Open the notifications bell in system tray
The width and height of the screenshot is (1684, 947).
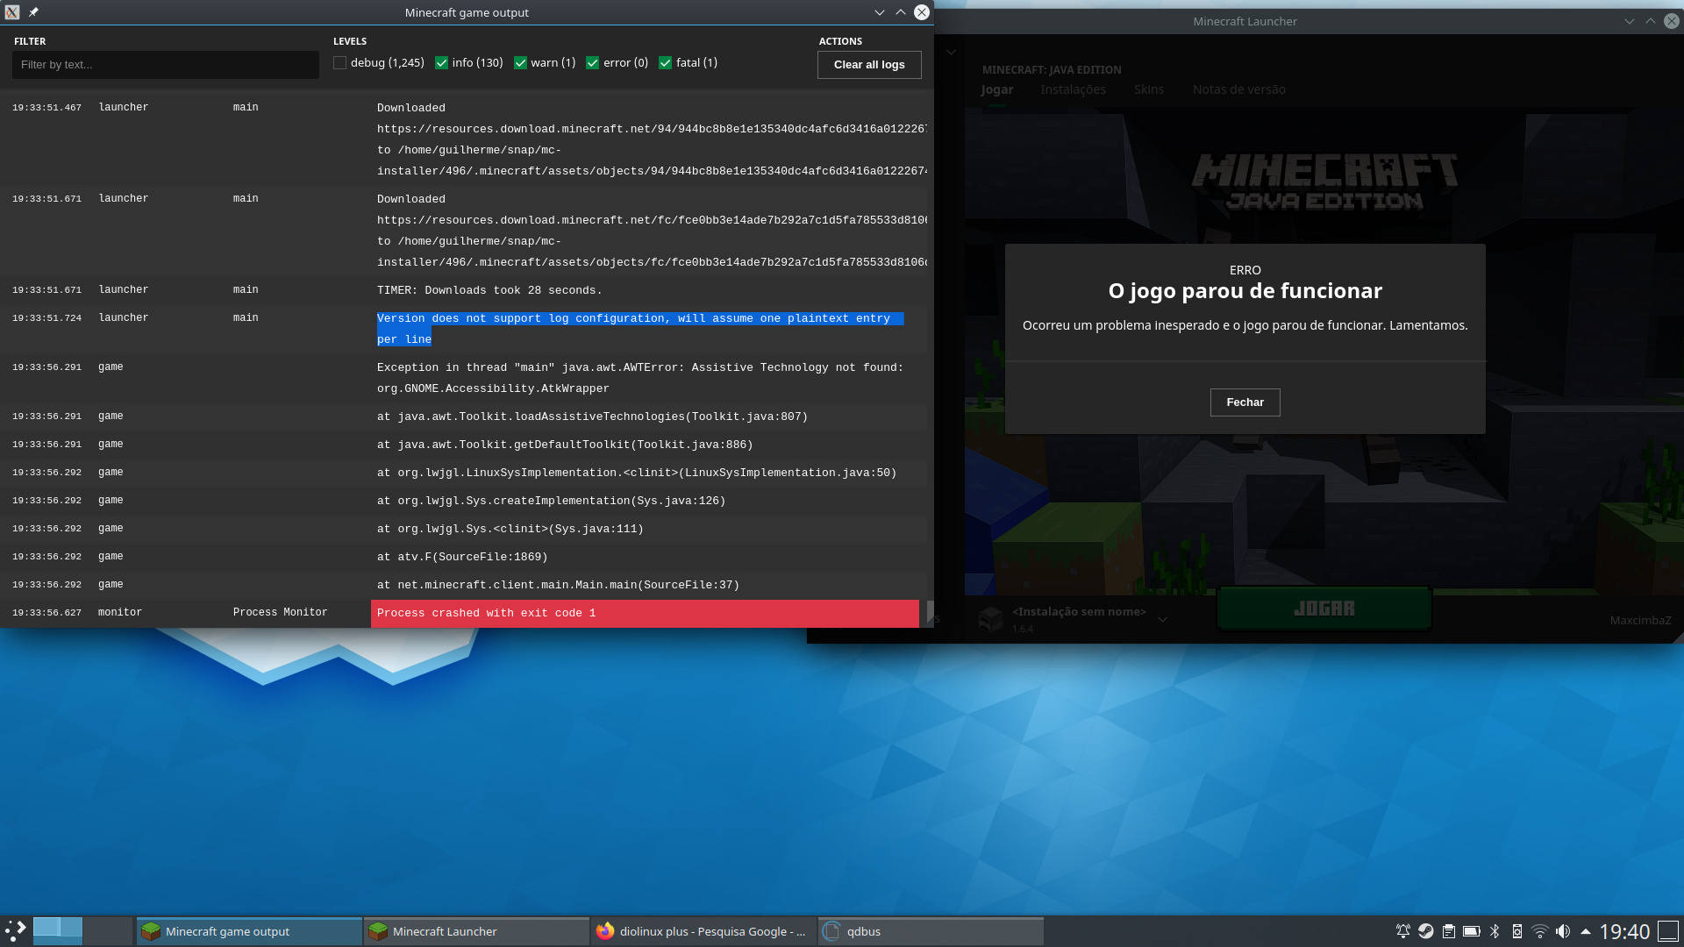pyautogui.click(x=1403, y=931)
